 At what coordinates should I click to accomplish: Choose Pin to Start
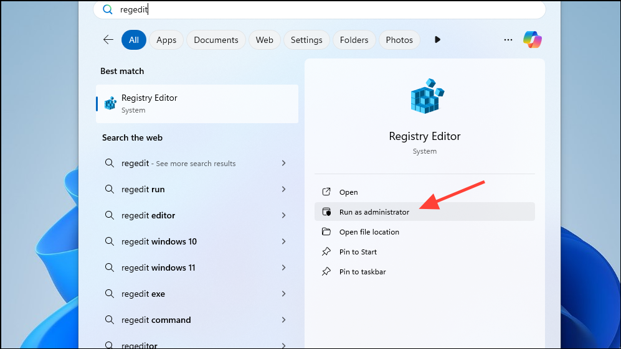[x=425, y=252]
